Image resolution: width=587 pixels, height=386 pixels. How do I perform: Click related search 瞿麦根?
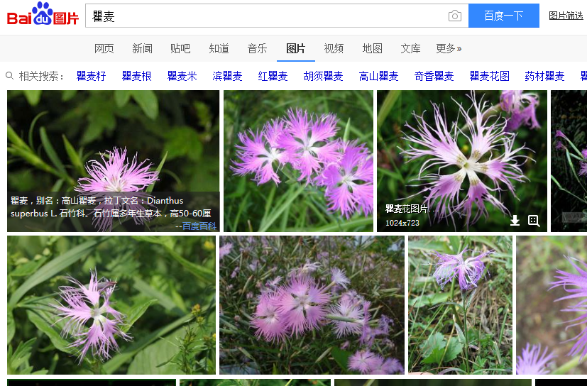(x=137, y=76)
